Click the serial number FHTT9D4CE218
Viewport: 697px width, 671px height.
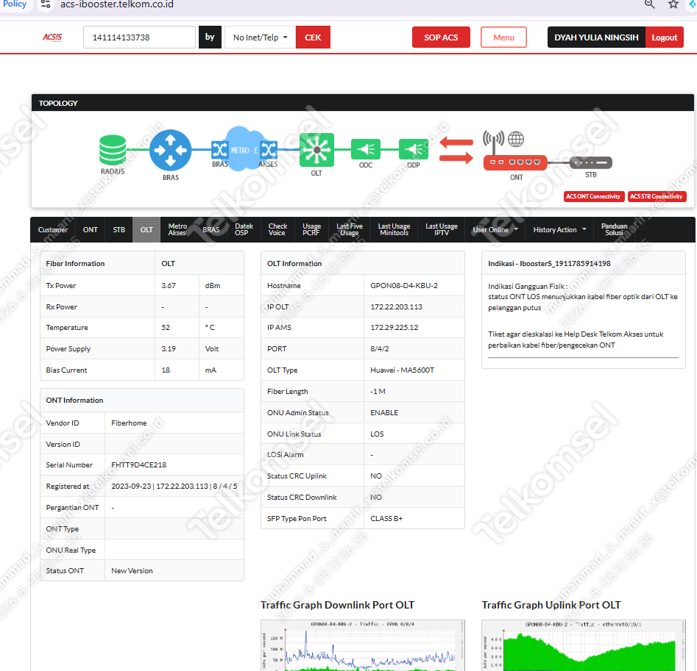point(138,464)
